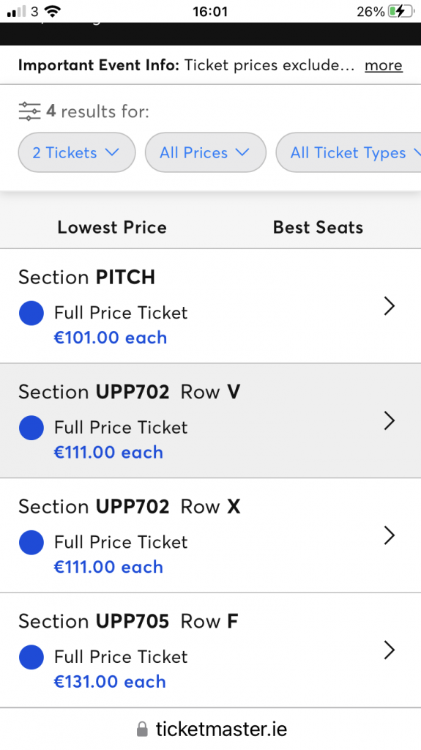The image size is (421, 750).
Task: Switch to the Best Seats tab
Action: (318, 228)
